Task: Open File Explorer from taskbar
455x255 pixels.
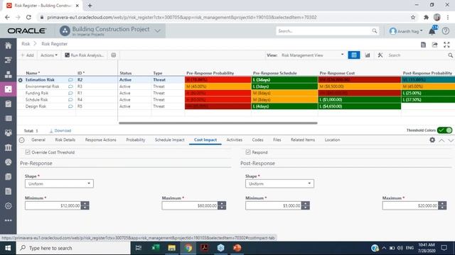Action: tap(172, 248)
